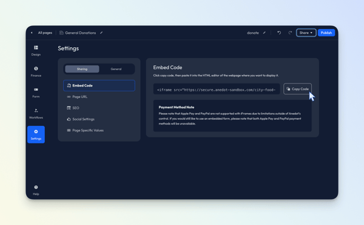This screenshot has width=364, height=225.
Task: Click the General Donations page title
Action: click(81, 33)
